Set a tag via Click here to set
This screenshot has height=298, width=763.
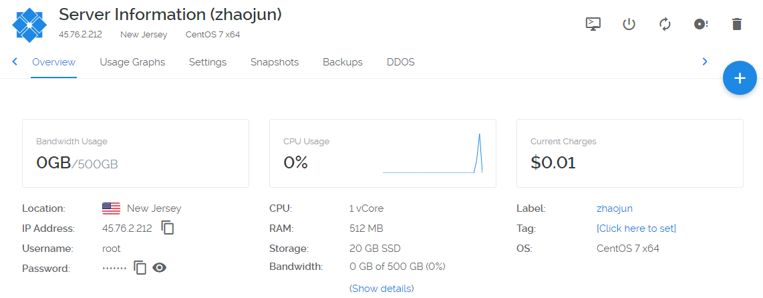[636, 229]
